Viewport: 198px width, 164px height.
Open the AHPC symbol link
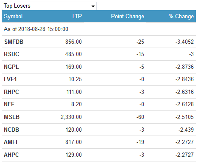(11, 155)
